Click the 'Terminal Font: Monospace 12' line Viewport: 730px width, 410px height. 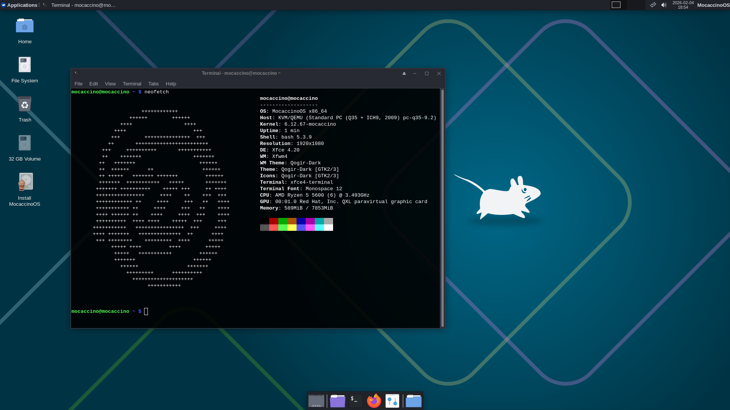[x=301, y=189]
